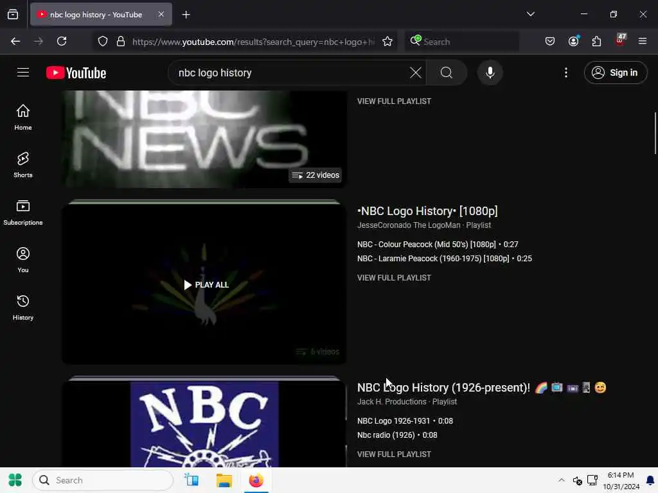Expand the list all tabs dropdown
The height and width of the screenshot is (493, 658).
[530, 14]
